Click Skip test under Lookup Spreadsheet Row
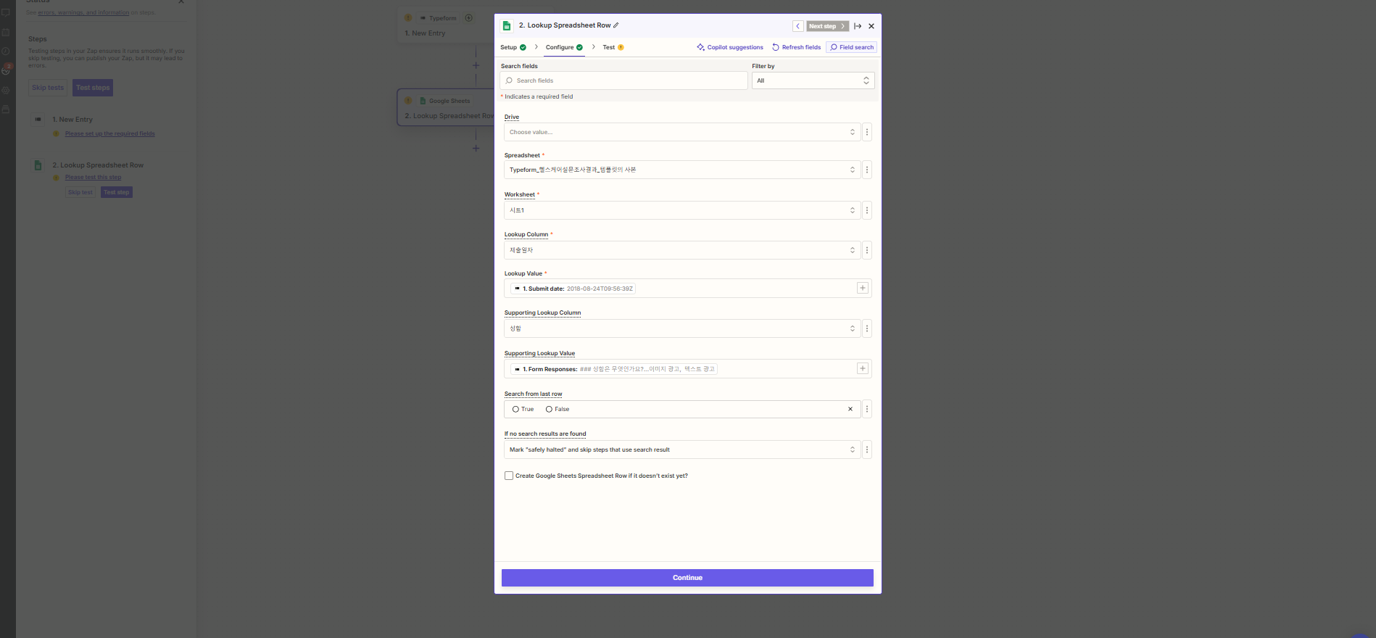 point(80,192)
